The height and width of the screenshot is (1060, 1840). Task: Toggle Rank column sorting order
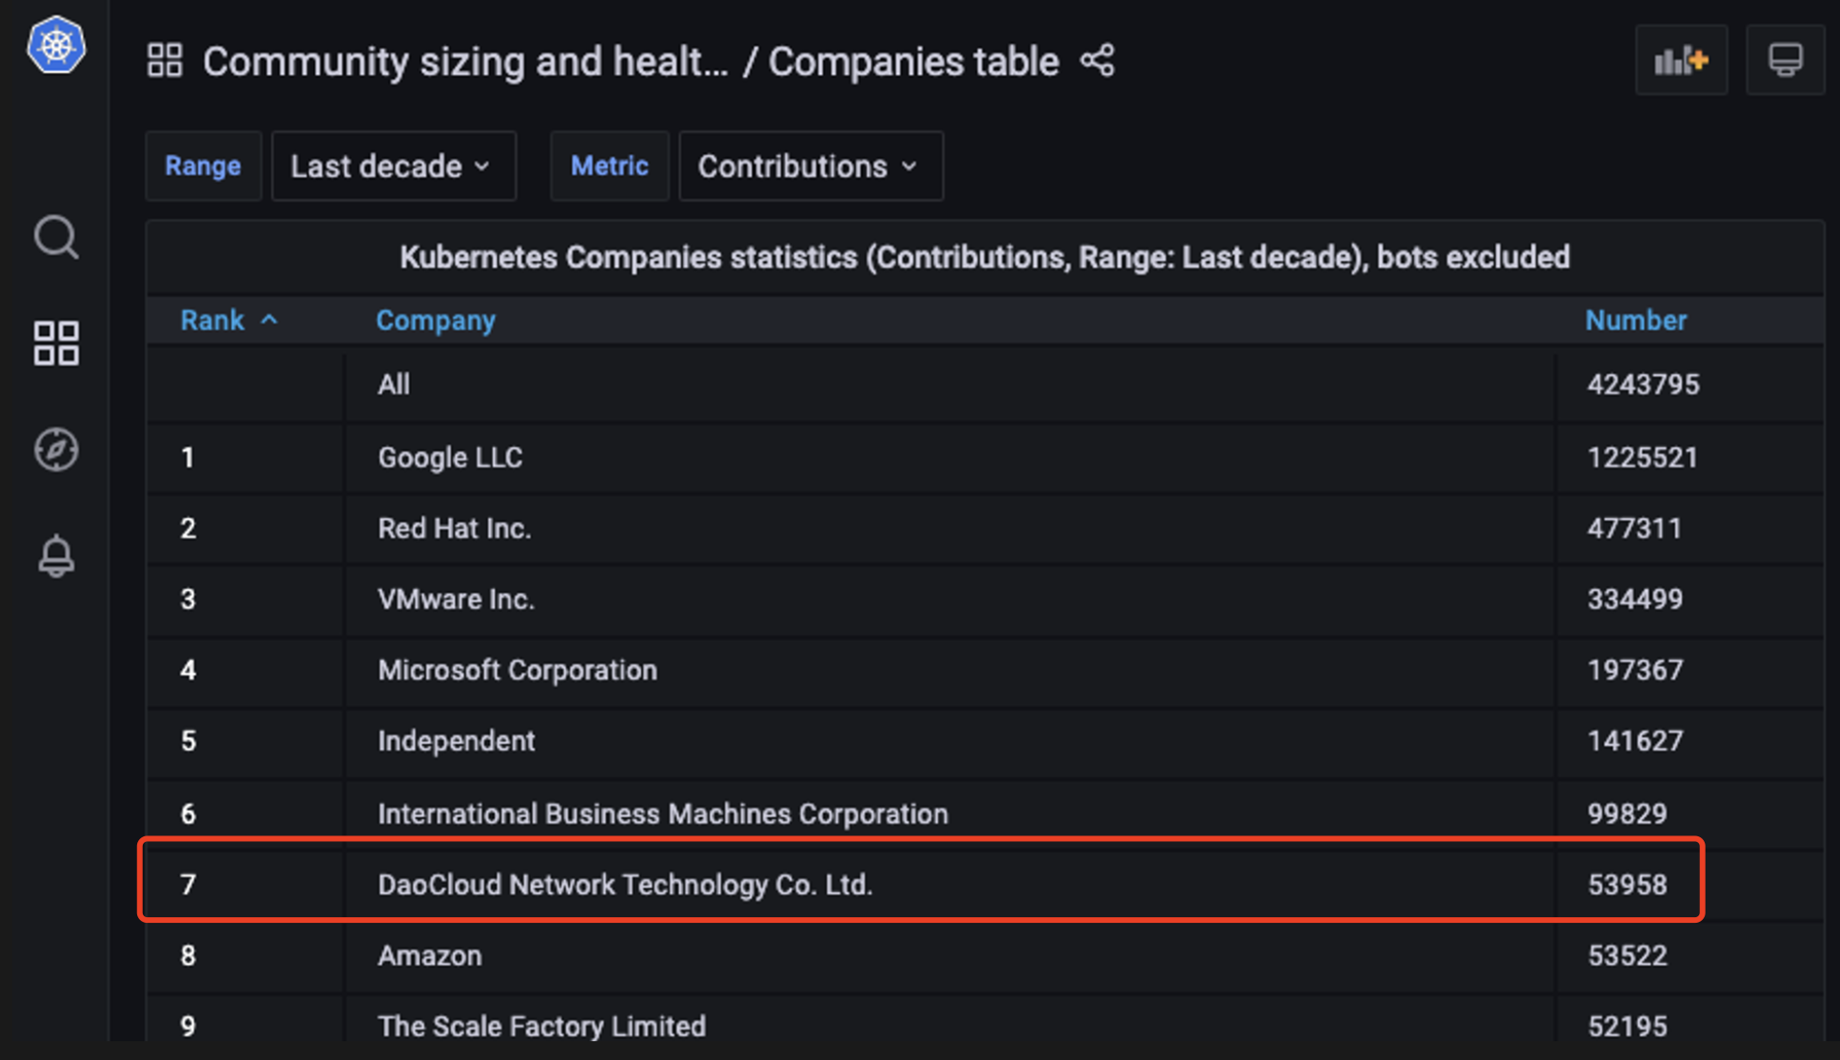coord(212,320)
